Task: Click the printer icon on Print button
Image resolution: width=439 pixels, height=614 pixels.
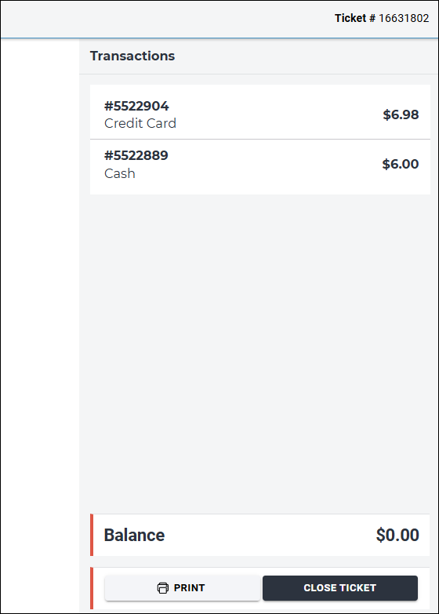Action: coord(162,588)
